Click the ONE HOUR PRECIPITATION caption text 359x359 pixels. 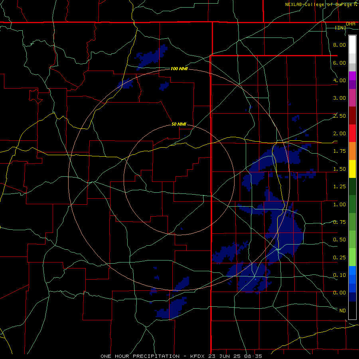tap(140, 356)
